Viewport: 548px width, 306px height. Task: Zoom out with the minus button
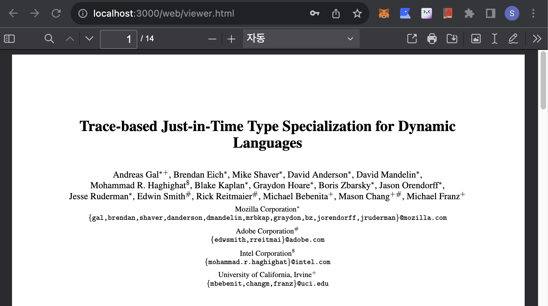click(x=212, y=39)
